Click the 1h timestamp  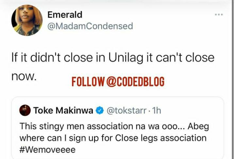click(x=157, y=111)
